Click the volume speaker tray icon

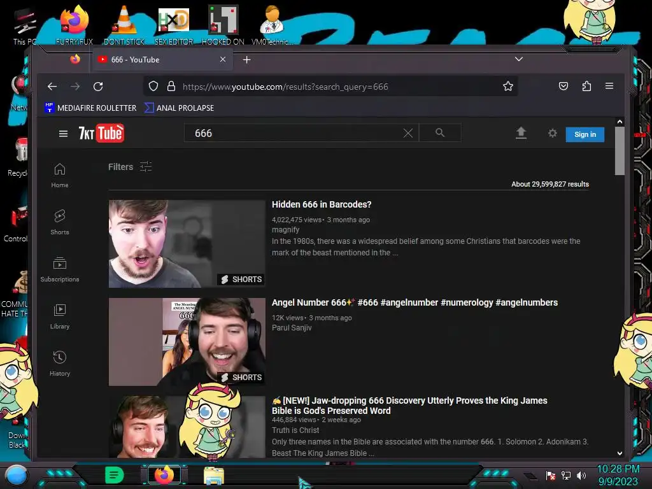(x=581, y=475)
